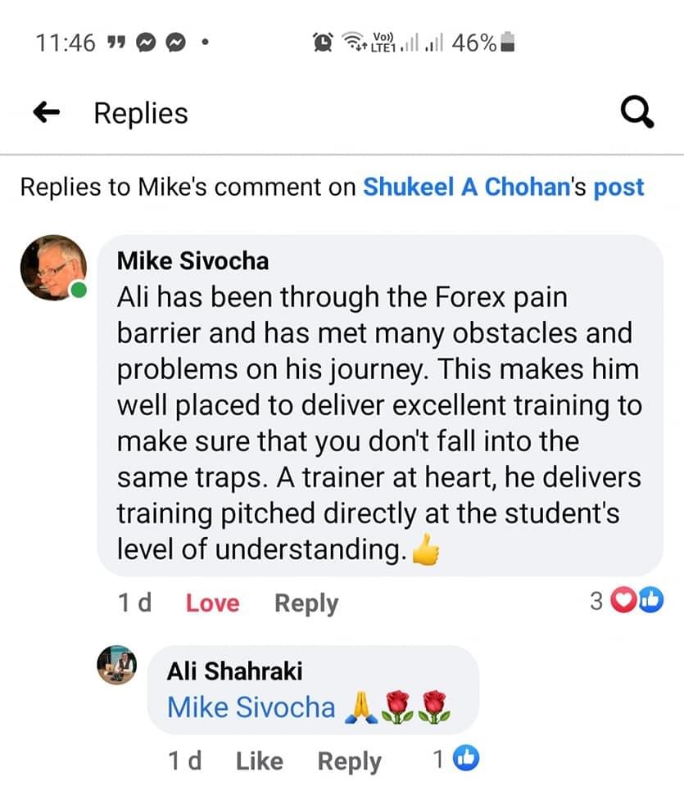View heart reaction on Mike's comment

623,600
